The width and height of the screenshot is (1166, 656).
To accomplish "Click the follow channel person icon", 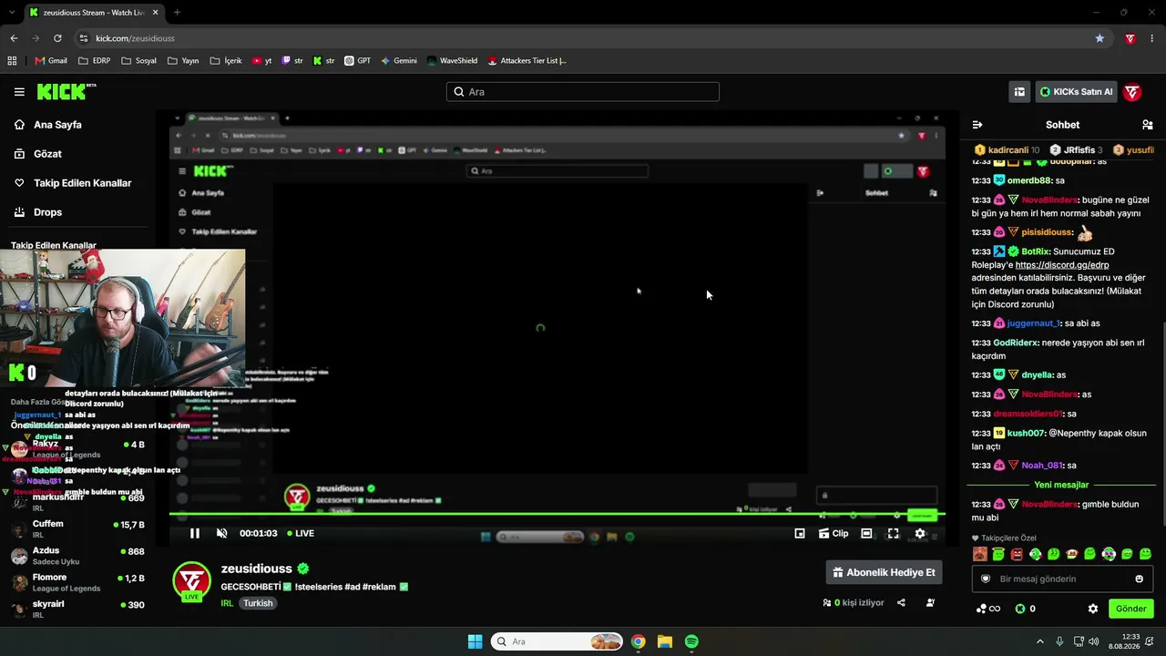I will (930, 603).
